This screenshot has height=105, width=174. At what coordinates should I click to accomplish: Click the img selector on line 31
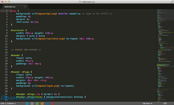tap(38, 94)
